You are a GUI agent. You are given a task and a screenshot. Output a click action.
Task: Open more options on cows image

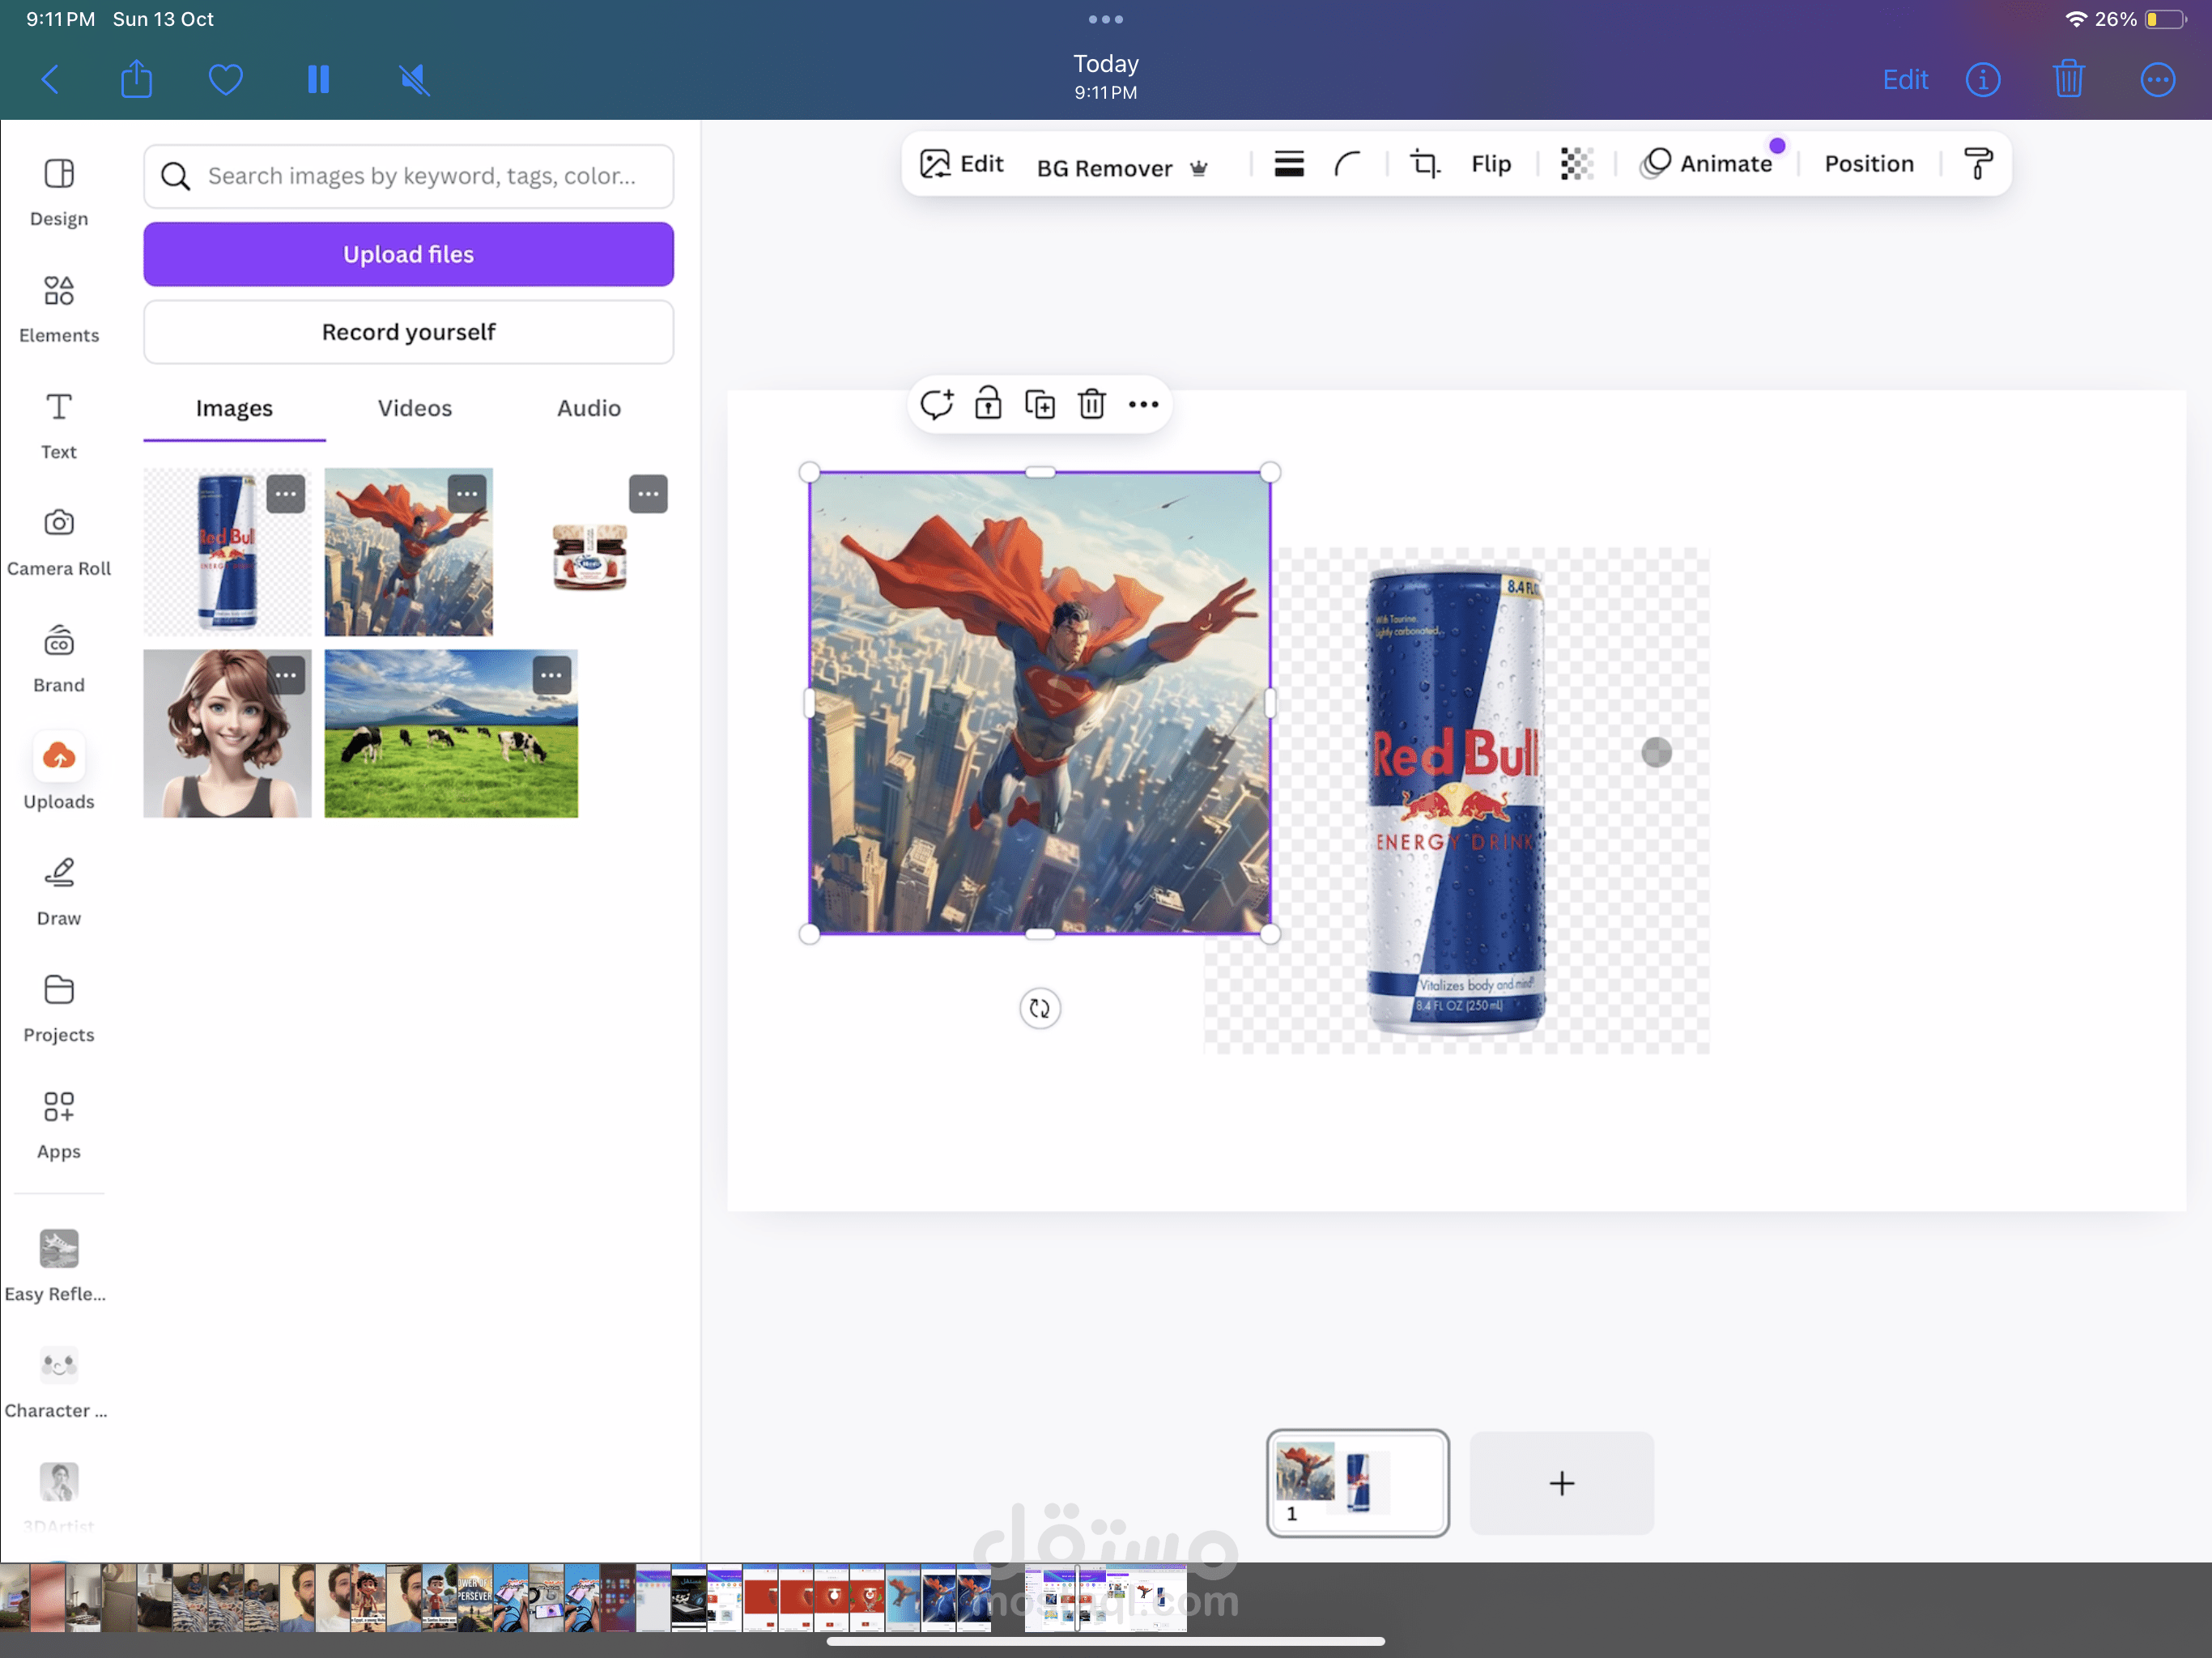click(552, 676)
